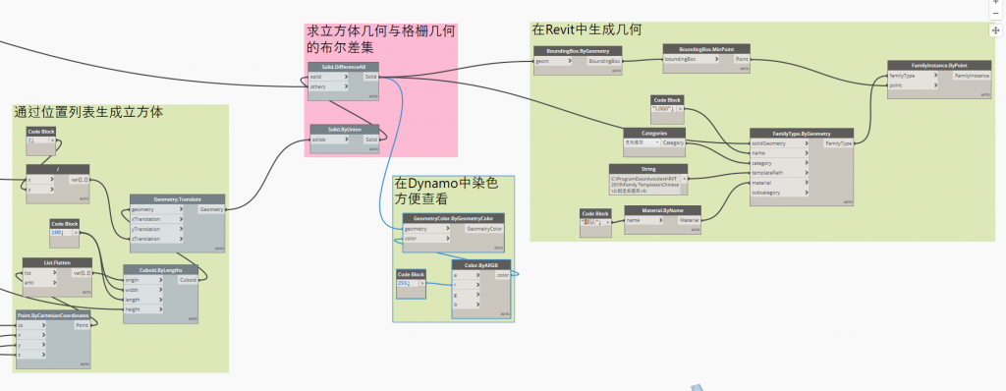Viewport: 1006px width, 391px height.
Task: Click the cs port of Point.ByCartesianCoordinates
Action: pyautogui.click(x=30, y=325)
